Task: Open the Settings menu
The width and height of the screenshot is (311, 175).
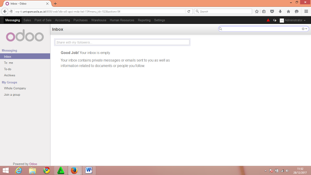Action: coord(159,20)
